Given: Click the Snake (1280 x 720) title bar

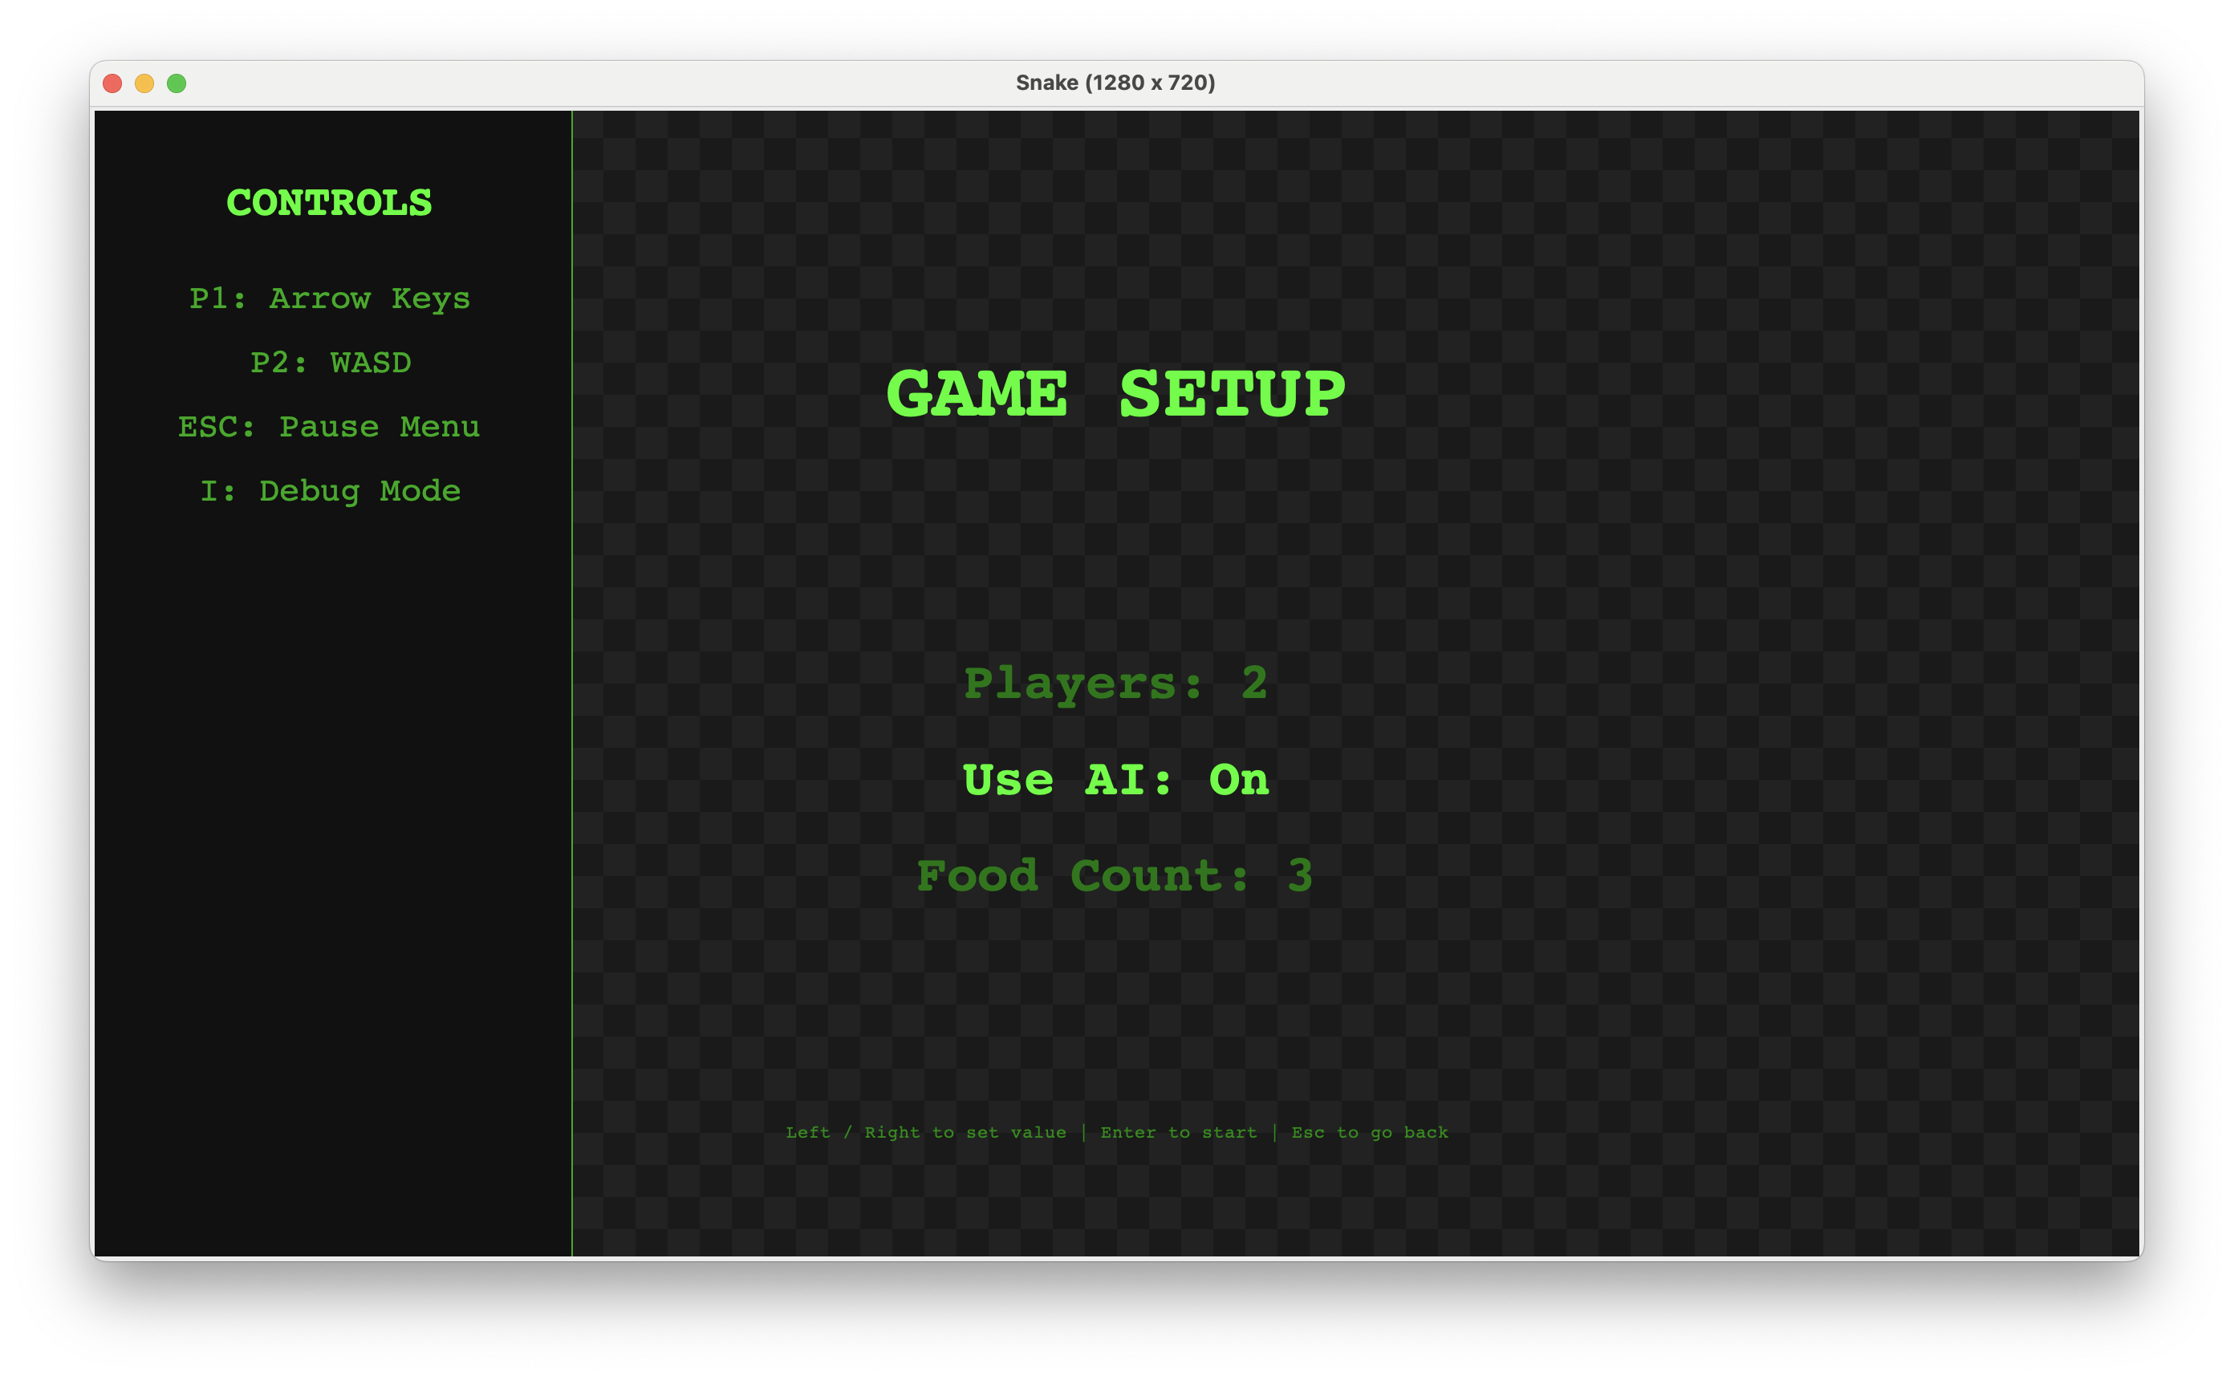Looking at the screenshot, I should (1115, 83).
